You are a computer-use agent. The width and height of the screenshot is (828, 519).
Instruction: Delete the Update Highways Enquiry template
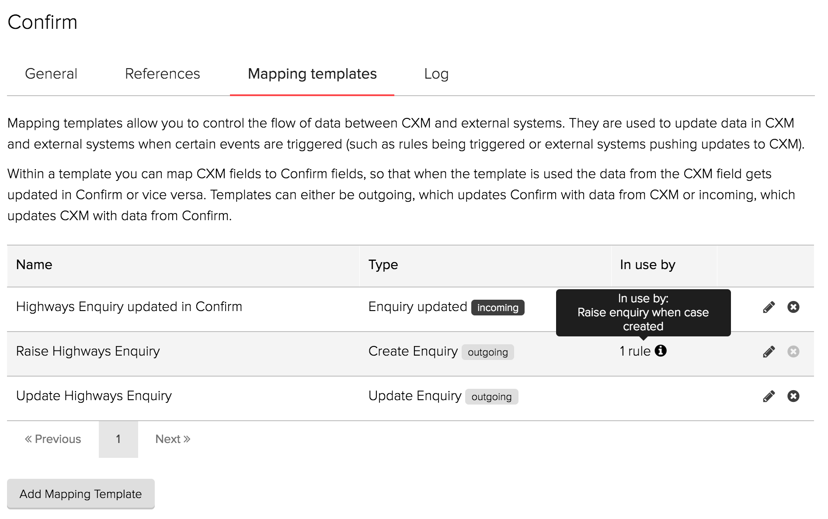793,396
